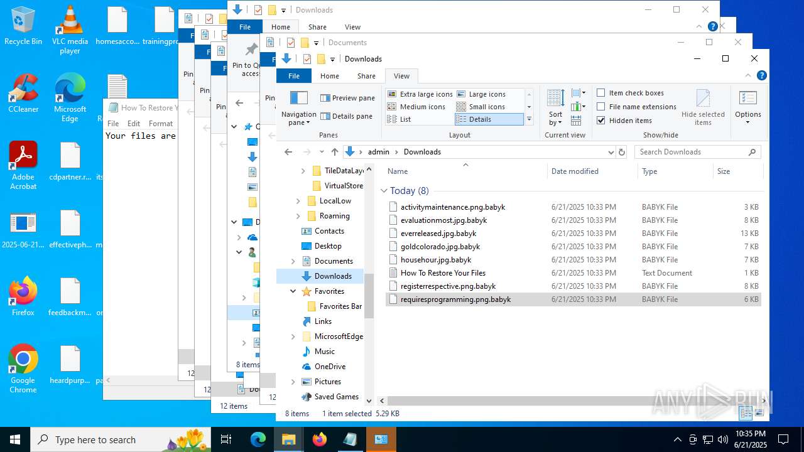The width and height of the screenshot is (804, 452).
Task: Enable Item check boxes
Action: pos(630,93)
